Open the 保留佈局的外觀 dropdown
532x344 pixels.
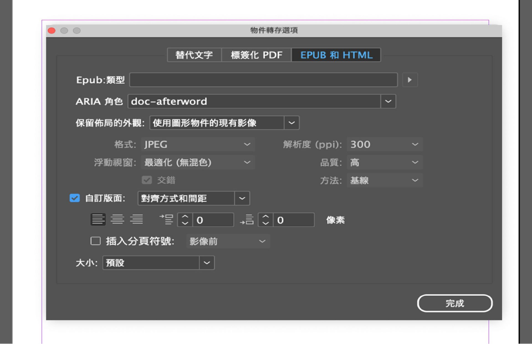pos(291,123)
